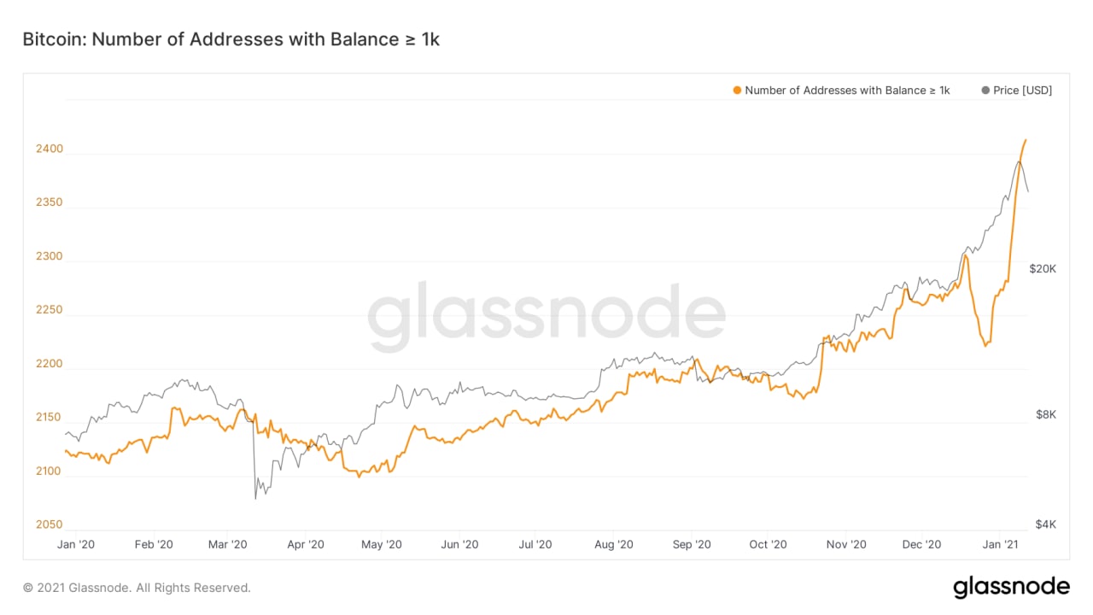Viewport: 1093px width, 615px height.
Task: Click the peak of the orange line
Action: coord(1026,140)
